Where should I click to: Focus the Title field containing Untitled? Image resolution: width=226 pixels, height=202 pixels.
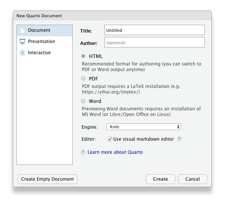click(x=155, y=30)
